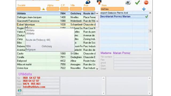Click right notes scroll down arrow
Image resolution: width=171 pixels, height=96 pixels.
pyautogui.click(x=150, y=93)
